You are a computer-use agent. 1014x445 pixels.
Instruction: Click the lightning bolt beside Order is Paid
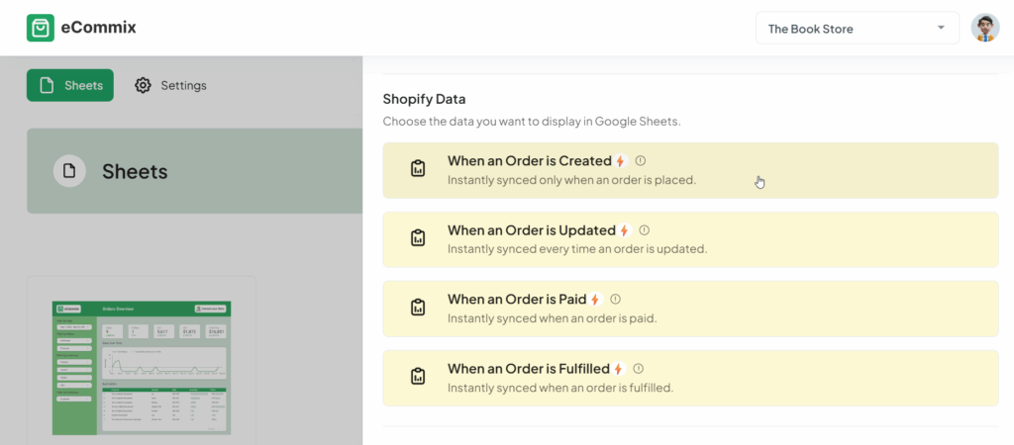click(595, 300)
